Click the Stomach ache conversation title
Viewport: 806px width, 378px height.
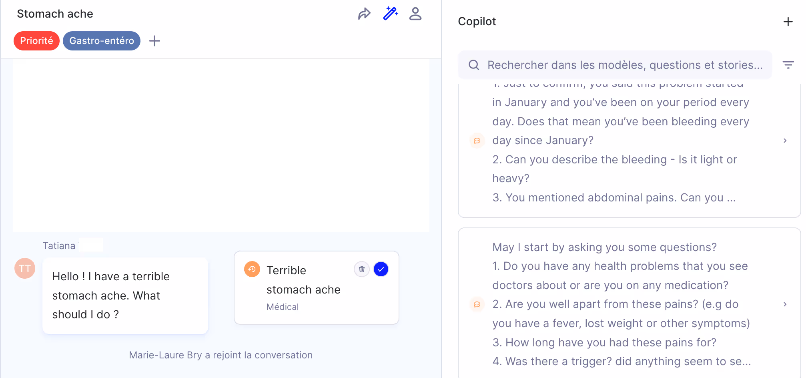(x=55, y=14)
